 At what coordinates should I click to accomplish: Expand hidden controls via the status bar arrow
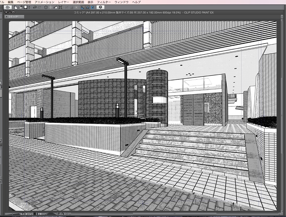(x=70, y=213)
